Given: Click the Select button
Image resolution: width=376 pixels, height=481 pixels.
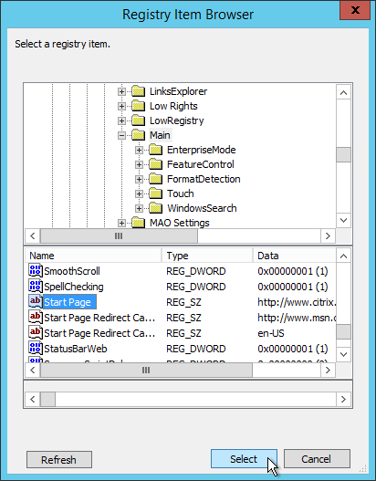Looking at the screenshot, I should pos(244,459).
